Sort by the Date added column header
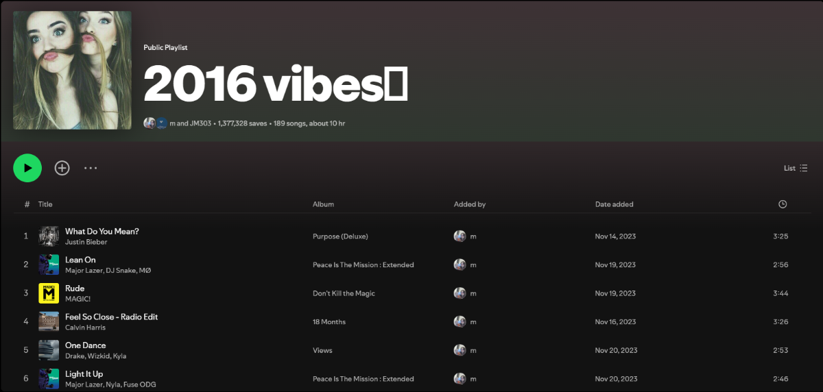 point(615,204)
